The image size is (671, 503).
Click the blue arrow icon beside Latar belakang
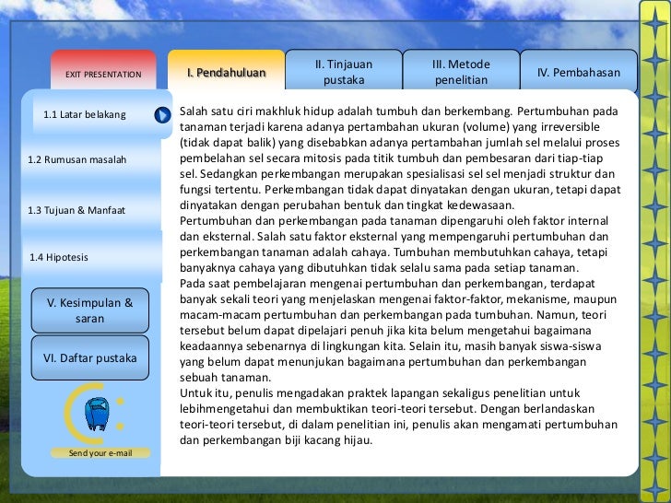(162, 114)
